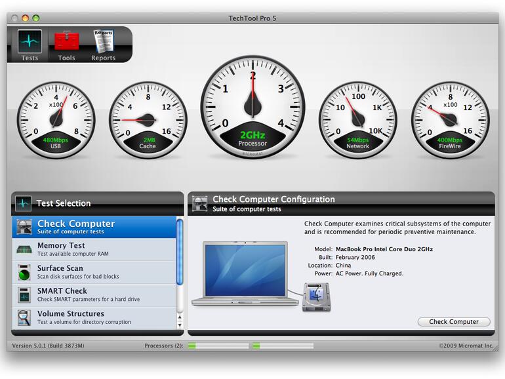Click the hard drive icon beside laptop
This screenshot has width=505, height=379.
pos(316,297)
